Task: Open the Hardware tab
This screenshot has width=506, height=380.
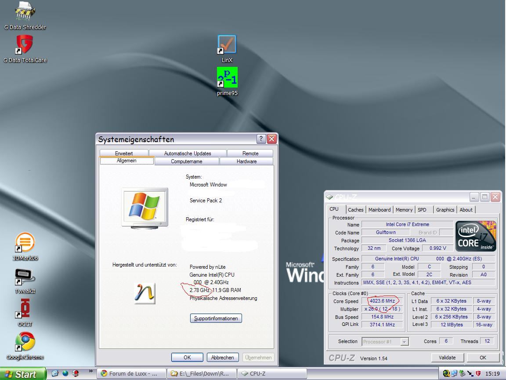Action: 246,161
